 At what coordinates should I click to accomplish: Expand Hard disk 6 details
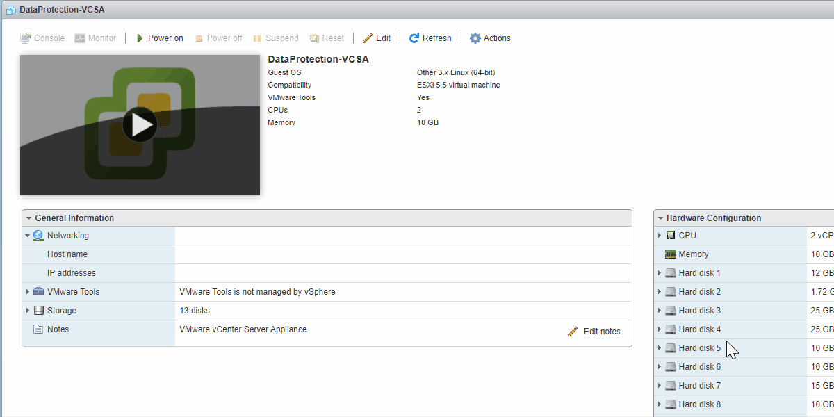(660, 367)
